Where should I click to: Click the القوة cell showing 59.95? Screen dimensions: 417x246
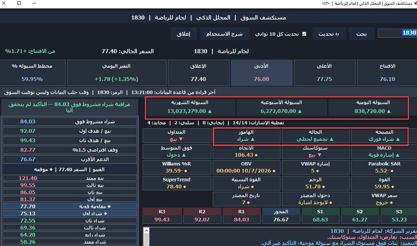384,183
